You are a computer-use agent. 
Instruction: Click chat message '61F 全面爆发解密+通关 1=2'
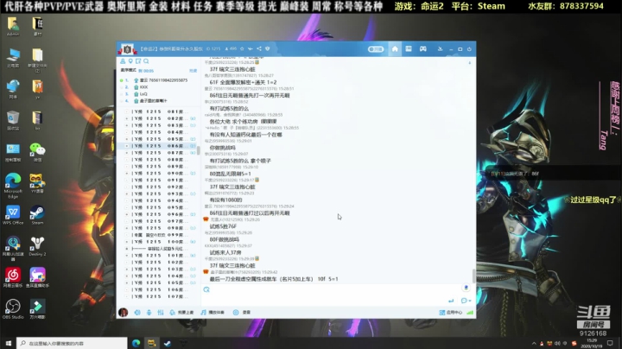[x=243, y=82]
